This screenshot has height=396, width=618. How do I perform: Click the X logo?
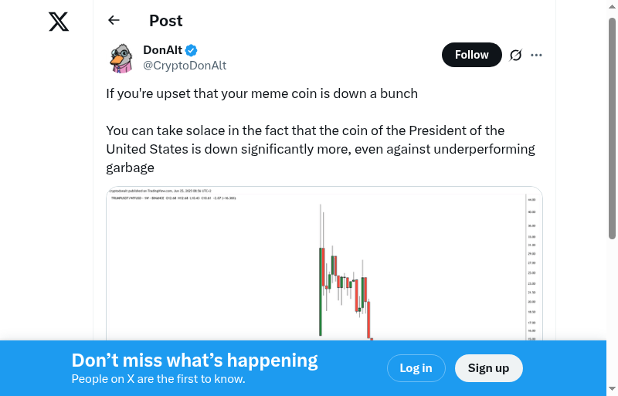(59, 22)
